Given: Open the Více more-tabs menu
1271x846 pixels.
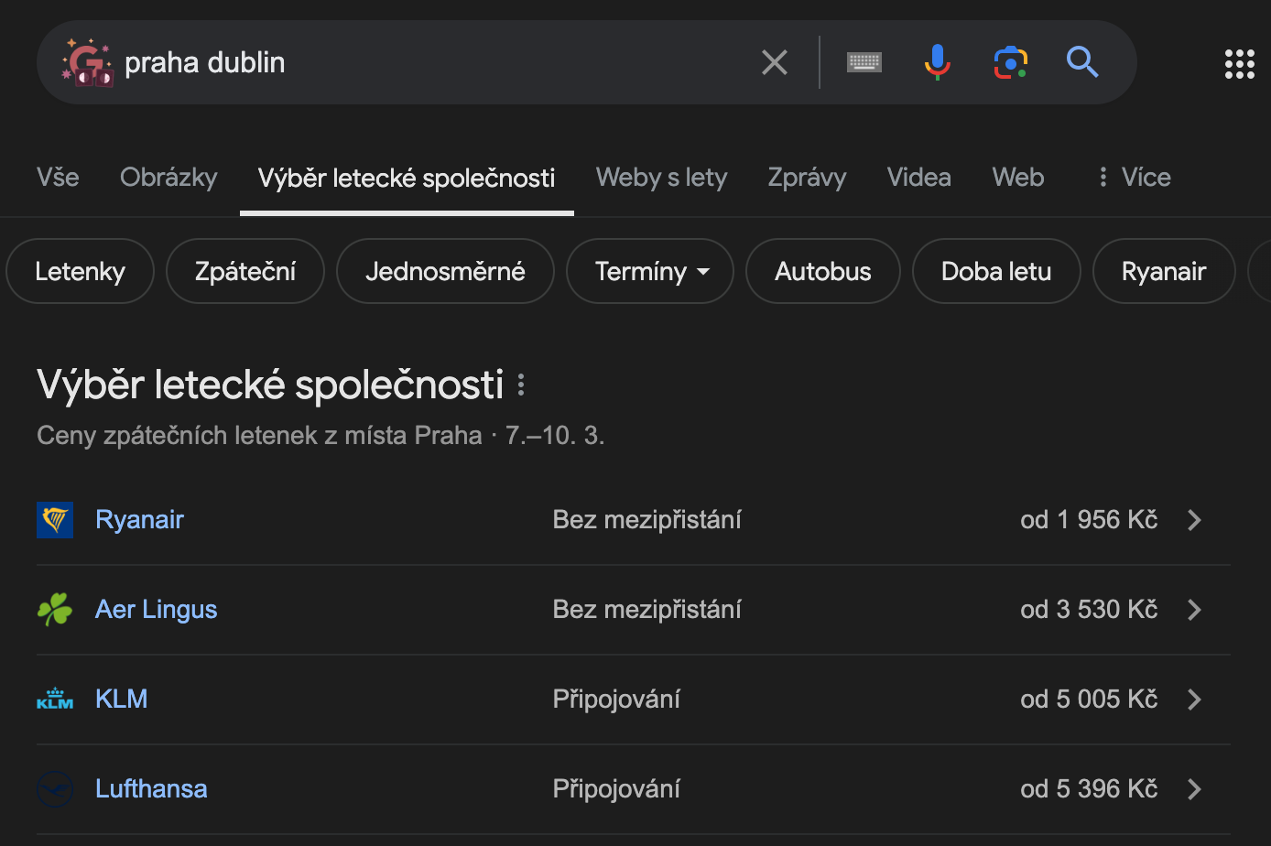Looking at the screenshot, I should [1135, 177].
